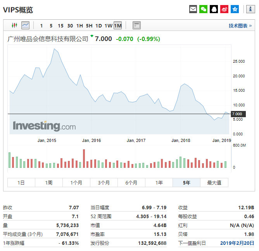Click 发行股份 value 132,592,688
The height and width of the screenshot is (251, 259).
152,243
